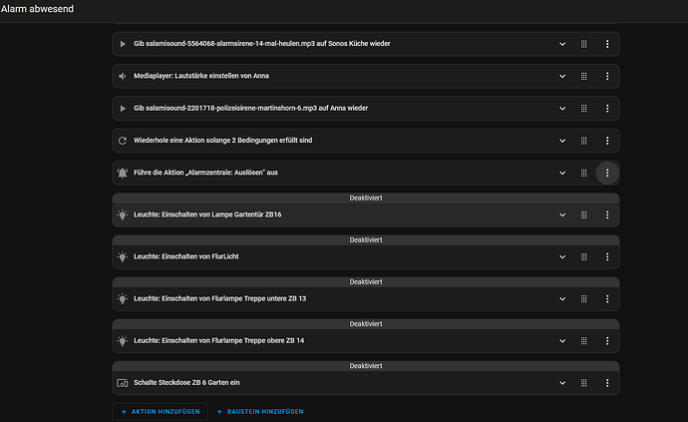Click play icon on polizeisirene-martinshorn action
688x422 pixels.
(123, 109)
